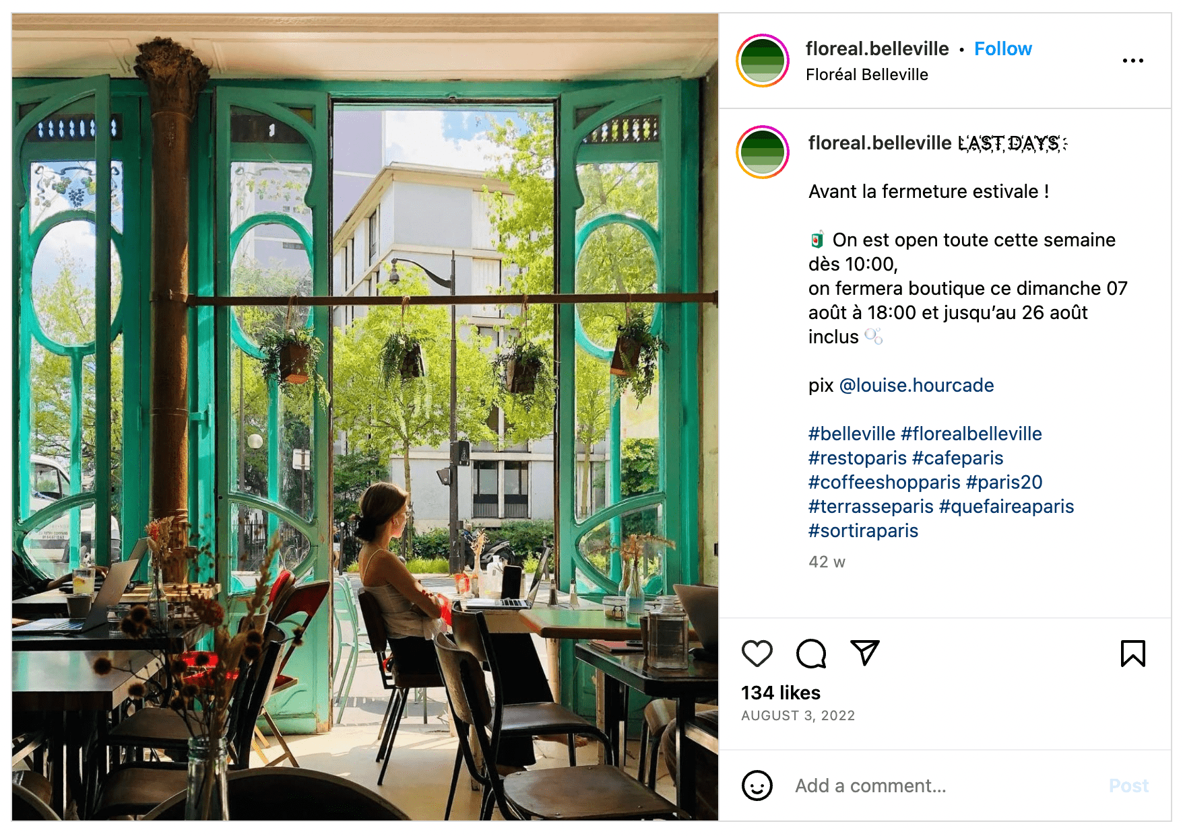The image size is (1183, 836).
Task: View the 134 likes list
Action: 781,693
